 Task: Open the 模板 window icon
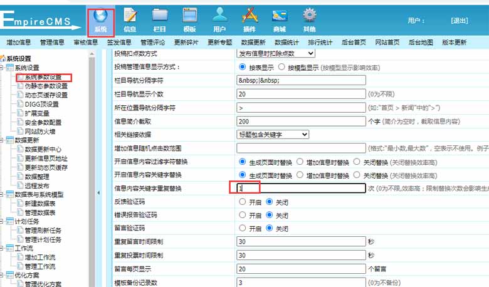point(189,16)
